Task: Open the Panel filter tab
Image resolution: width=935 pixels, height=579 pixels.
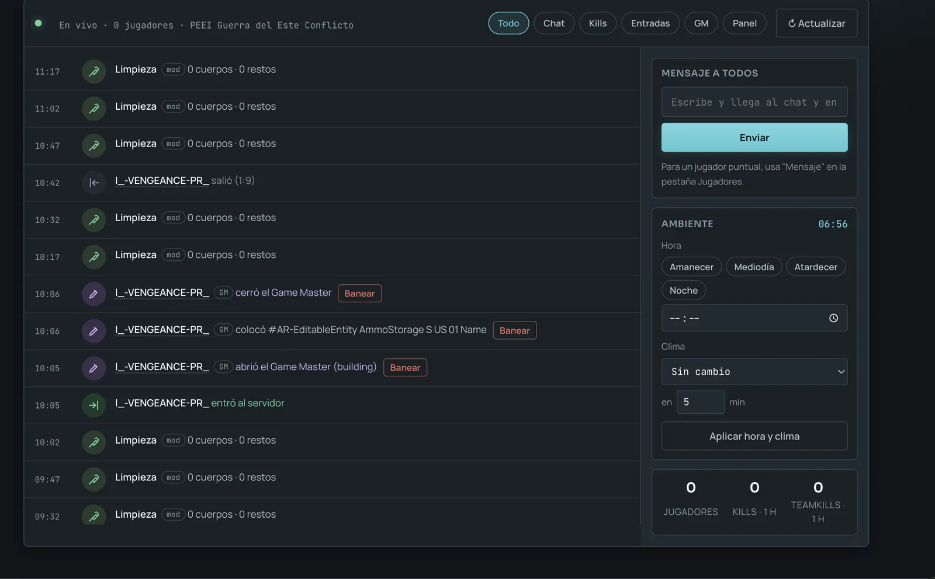Action: [744, 23]
